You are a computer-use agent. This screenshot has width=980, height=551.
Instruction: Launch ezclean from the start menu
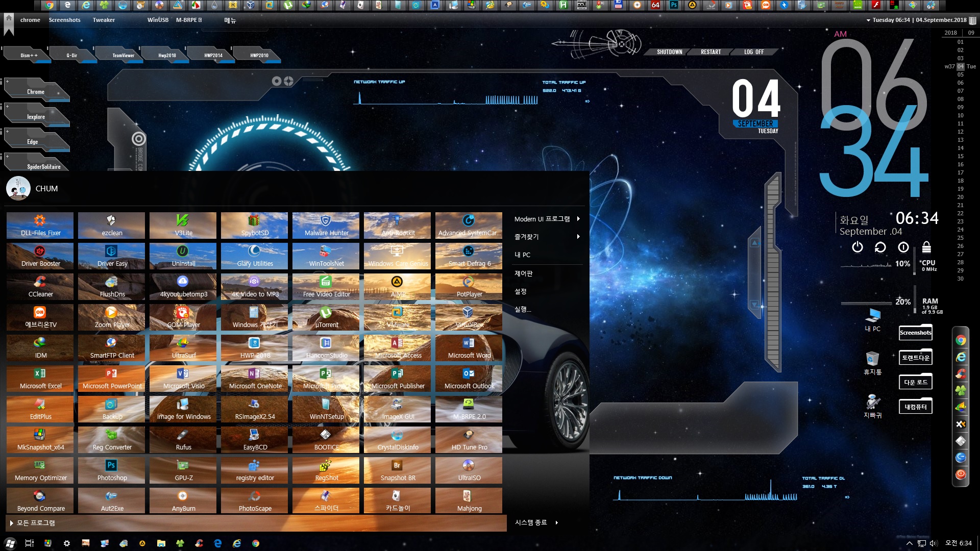(x=112, y=226)
